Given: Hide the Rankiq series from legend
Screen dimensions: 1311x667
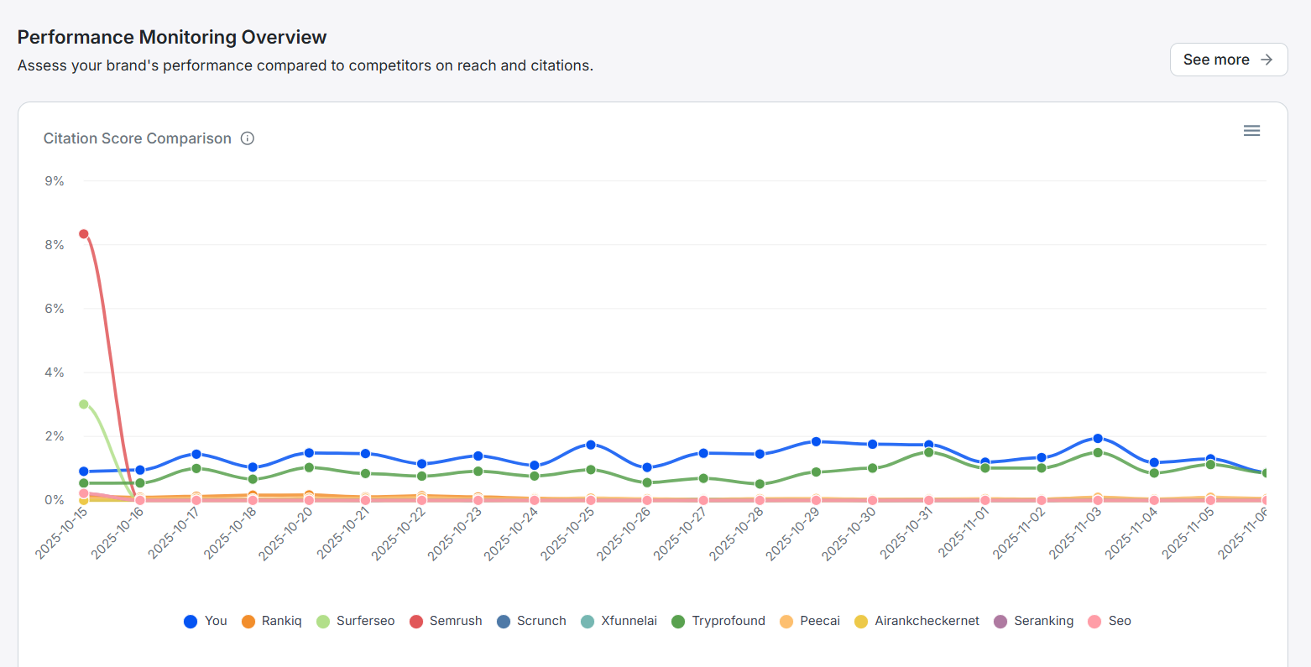Looking at the screenshot, I should [x=271, y=621].
